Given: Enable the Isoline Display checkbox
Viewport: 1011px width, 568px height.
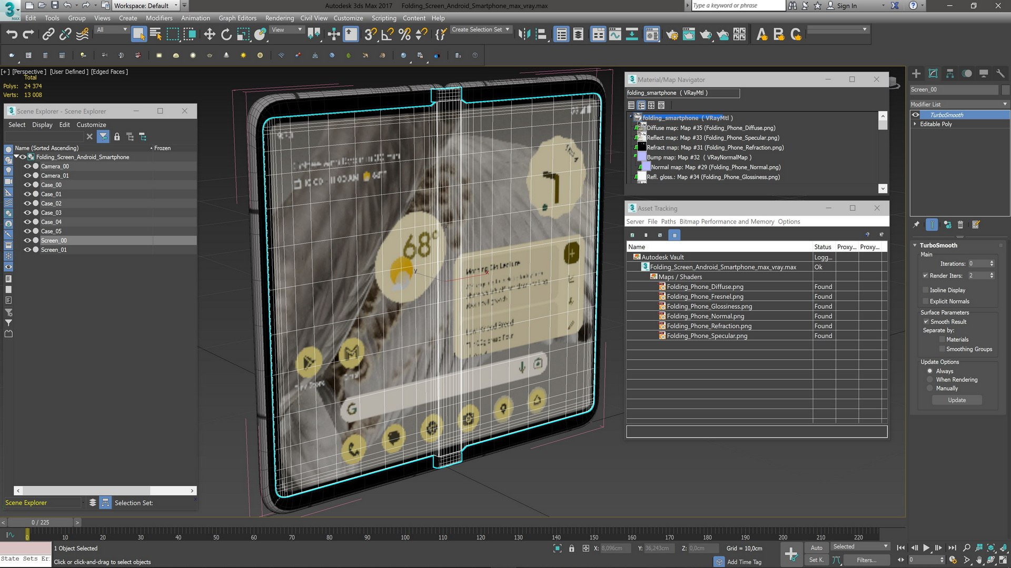Looking at the screenshot, I should tap(926, 290).
